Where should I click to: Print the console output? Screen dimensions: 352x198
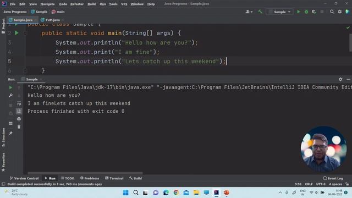click(x=19, y=119)
